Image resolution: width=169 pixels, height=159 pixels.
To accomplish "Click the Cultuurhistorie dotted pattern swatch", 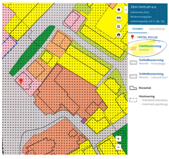I will [133, 76].
